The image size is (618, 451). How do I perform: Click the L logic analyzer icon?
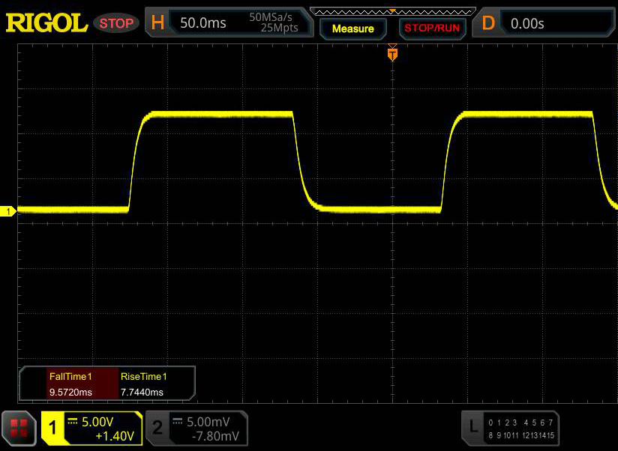click(472, 427)
